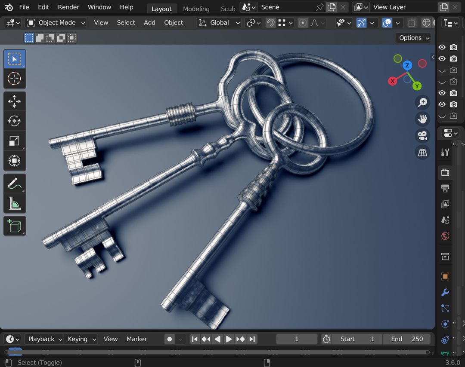Screen dimensions: 465x367
Task: Enable snapping with the magnet icon
Action: pos(270,23)
